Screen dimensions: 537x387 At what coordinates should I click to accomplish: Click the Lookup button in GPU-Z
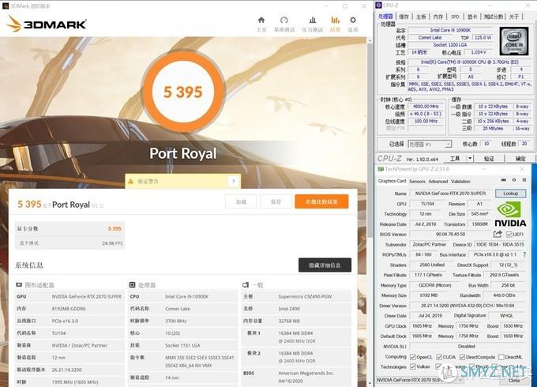(x=510, y=193)
